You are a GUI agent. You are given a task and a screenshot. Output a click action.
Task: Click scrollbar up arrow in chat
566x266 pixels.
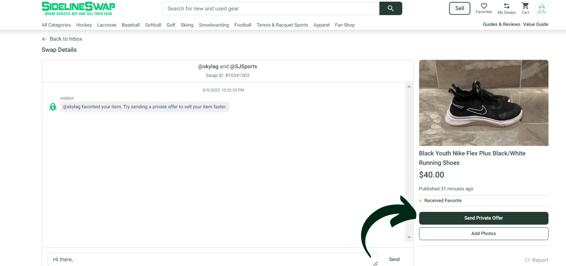(409, 87)
